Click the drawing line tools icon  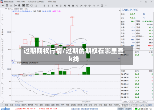click(x=36, y=6)
